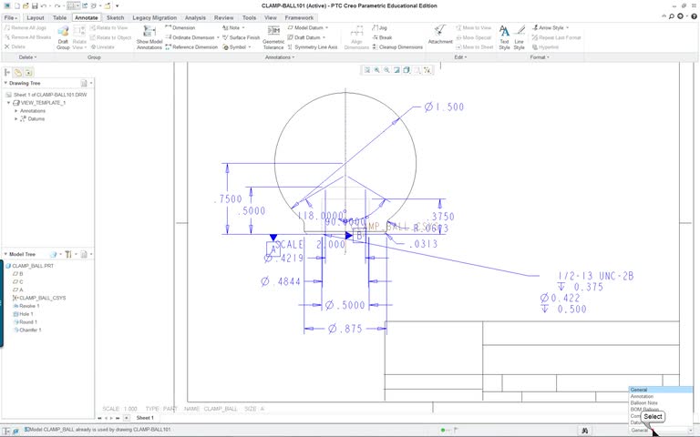Image resolution: width=700 pixels, height=437 pixels.
Task: Click the Open file folder icon
Action: point(26,5)
